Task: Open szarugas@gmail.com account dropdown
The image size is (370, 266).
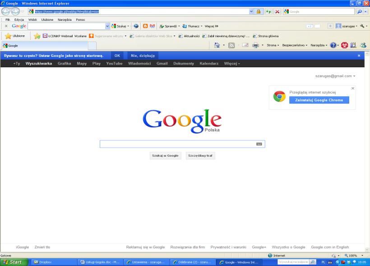Action: 335,76
